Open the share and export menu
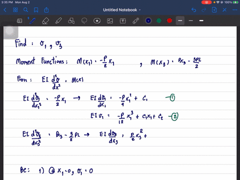This screenshot has width=240, height=180. pyautogui.click(x=46, y=10)
